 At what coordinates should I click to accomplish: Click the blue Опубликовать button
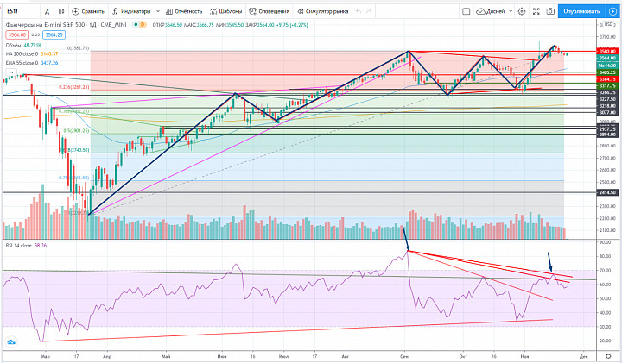[581, 11]
